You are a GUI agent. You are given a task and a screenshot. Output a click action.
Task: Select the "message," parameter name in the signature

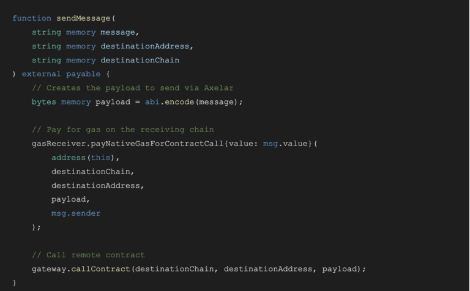(120, 32)
